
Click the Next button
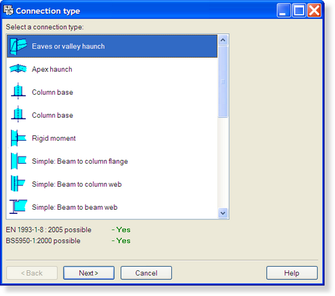(x=89, y=273)
